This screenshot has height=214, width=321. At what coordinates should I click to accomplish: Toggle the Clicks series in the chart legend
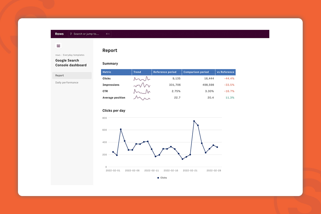(x=162, y=178)
